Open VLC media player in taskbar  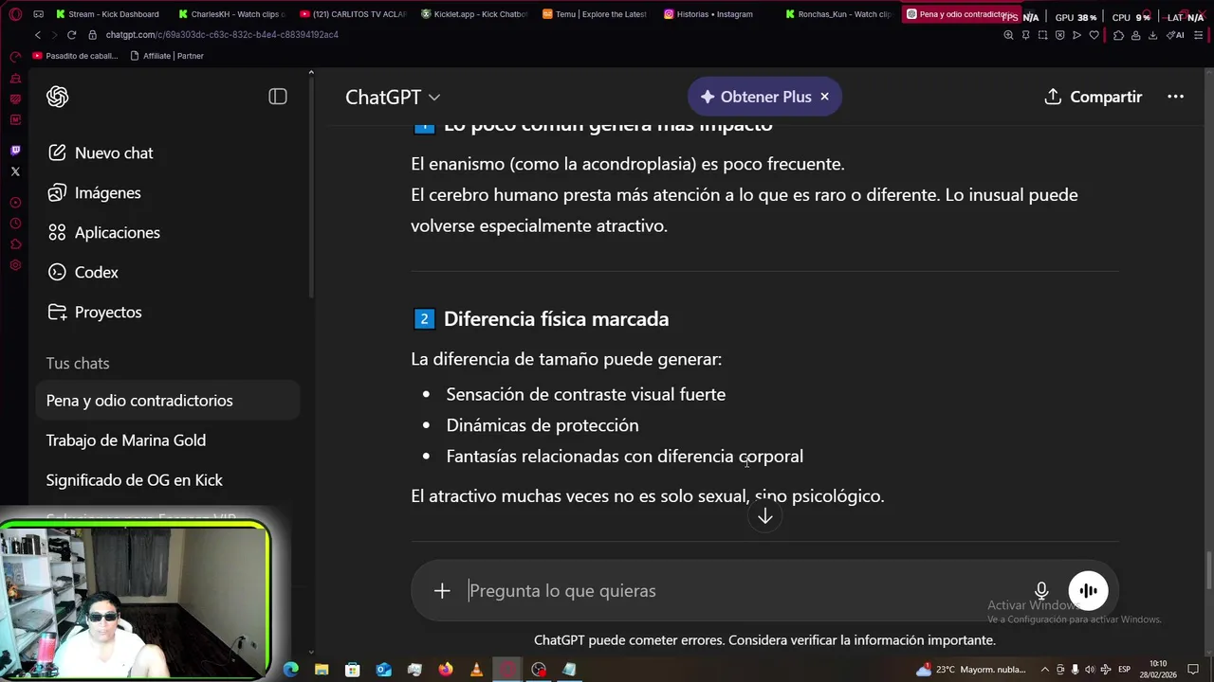[476, 670]
